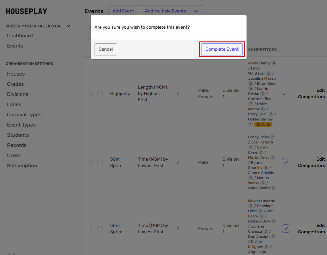Image resolution: width=327 pixels, height=255 pixels.
Task: Click the HOUSEPLAY logo
Action: 27,11
